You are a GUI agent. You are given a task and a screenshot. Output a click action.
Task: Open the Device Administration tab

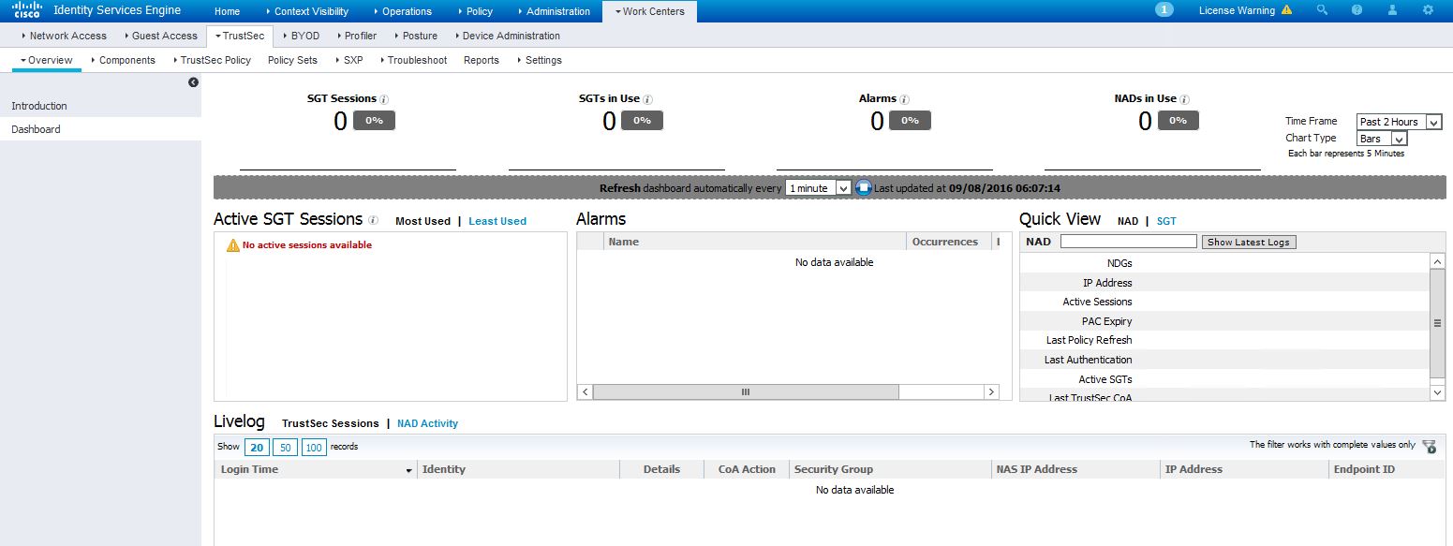point(507,36)
